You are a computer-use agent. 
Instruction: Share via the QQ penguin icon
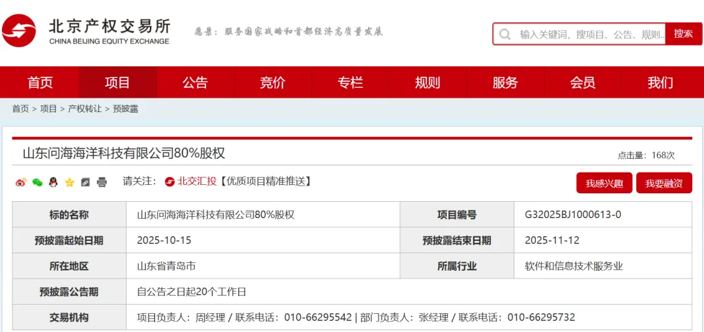[53, 182]
